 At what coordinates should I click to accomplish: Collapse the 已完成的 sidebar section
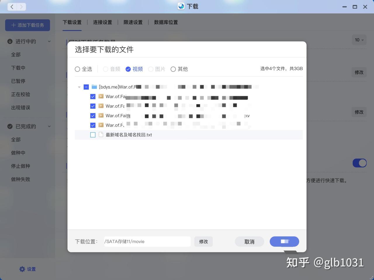pyautogui.click(x=49, y=126)
